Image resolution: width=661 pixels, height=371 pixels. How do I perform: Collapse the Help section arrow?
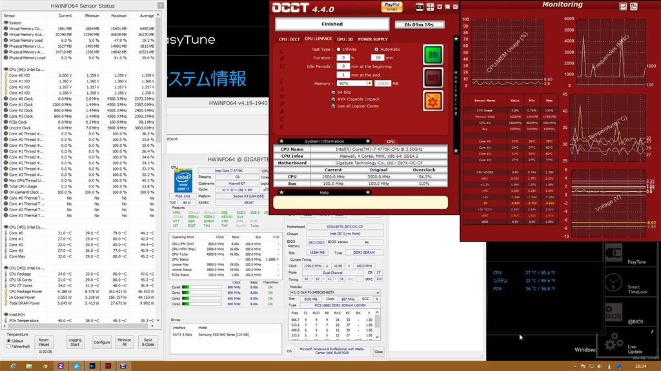[x=367, y=192]
